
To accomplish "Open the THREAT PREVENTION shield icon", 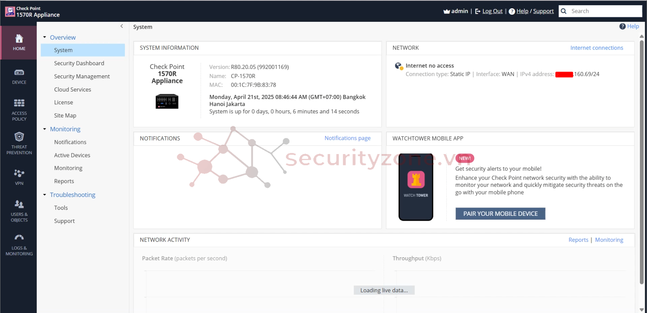I will (19, 136).
